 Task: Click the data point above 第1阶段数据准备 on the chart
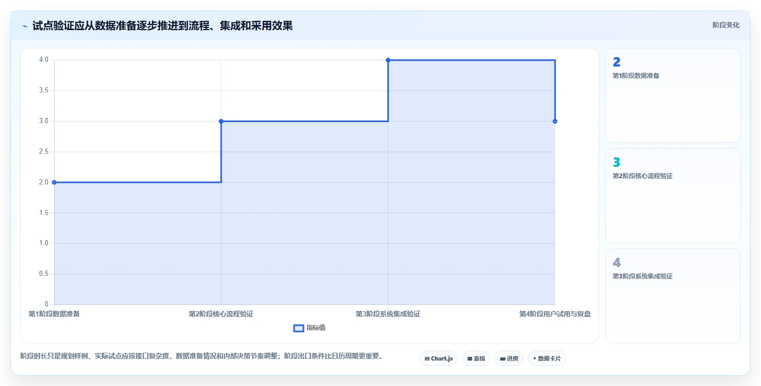(54, 182)
